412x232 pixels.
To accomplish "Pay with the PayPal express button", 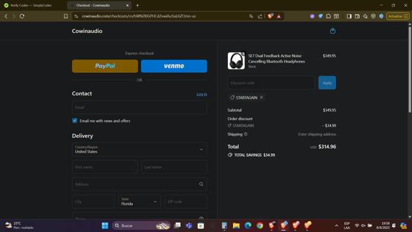I will (105, 66).
